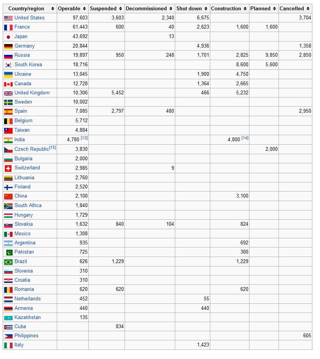Screen dimensions: 320x359
Task: Sort by Country/region column header
Action: click(x=53, y=9)
